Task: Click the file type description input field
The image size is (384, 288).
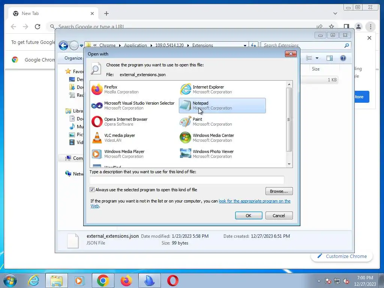Action: [187, 180]
